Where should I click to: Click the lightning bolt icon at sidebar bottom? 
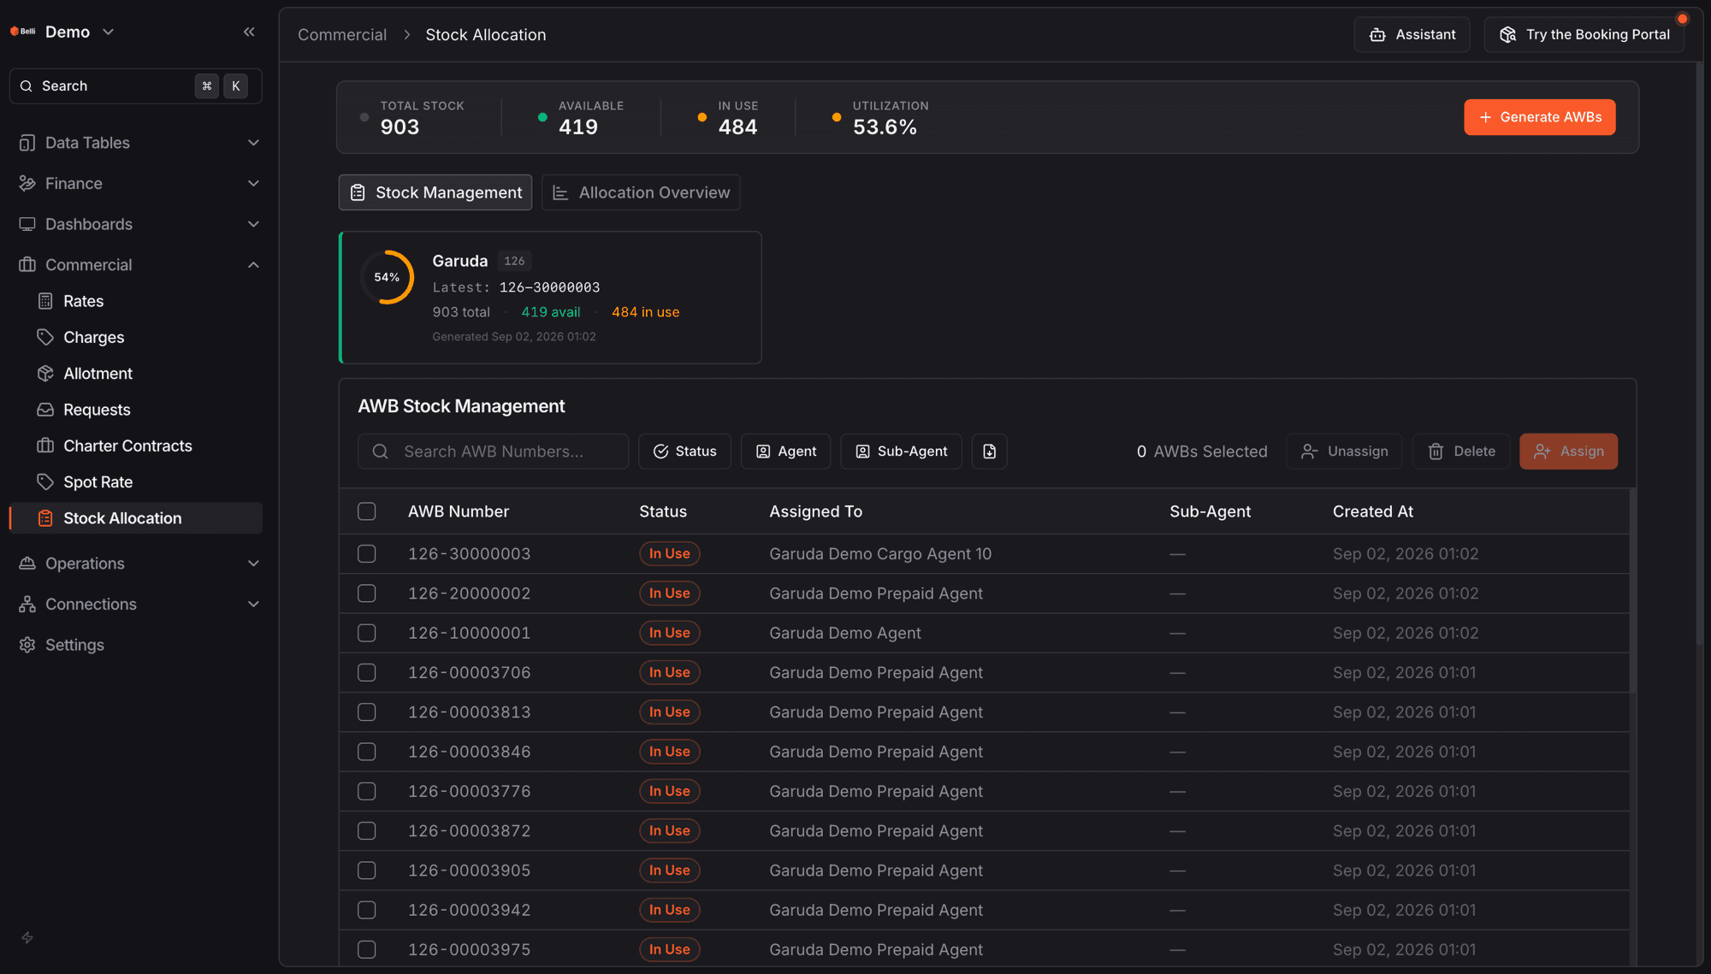point(27,938)
